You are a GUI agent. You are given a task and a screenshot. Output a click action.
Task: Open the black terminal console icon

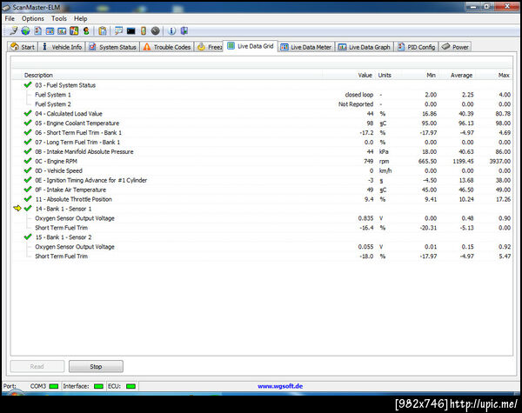click(x=131, y=31)
